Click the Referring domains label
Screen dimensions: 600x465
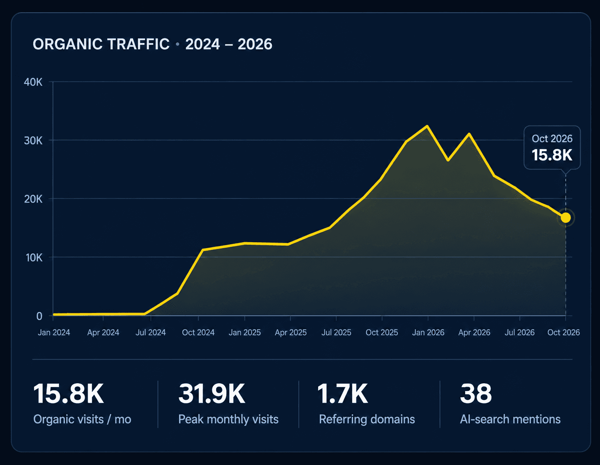(367, 419)
